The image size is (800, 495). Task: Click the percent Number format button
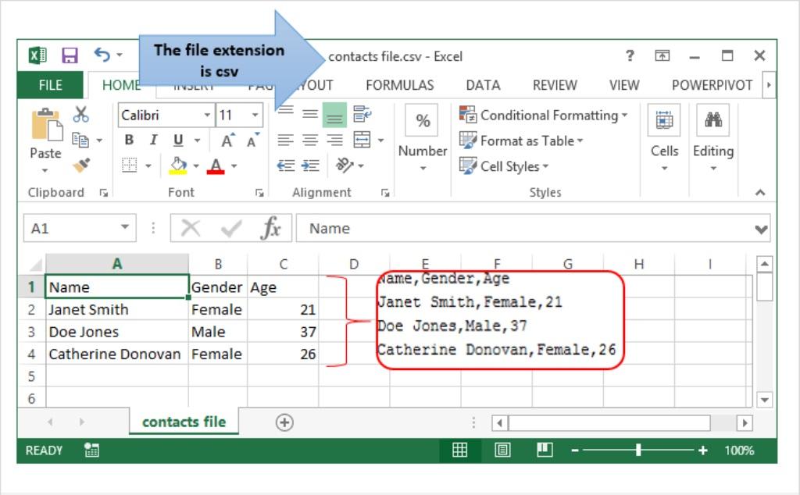423,121
